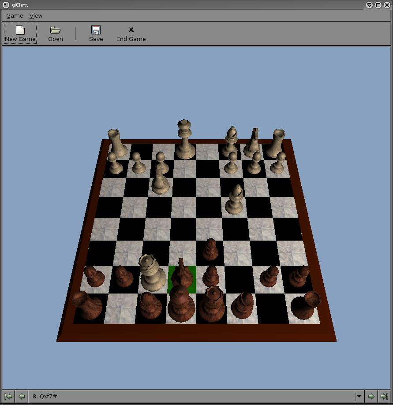Save the game with the floppy icon
The width and height of the screenshot is (393, 405).
click(96, 34)
